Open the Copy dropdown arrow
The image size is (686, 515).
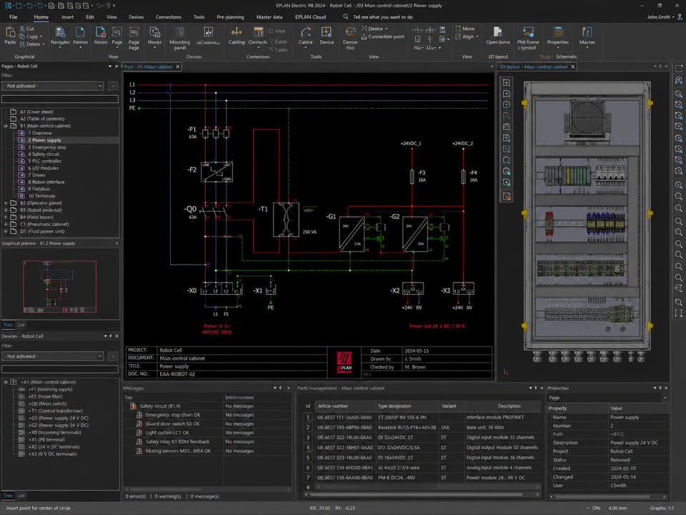41,36
